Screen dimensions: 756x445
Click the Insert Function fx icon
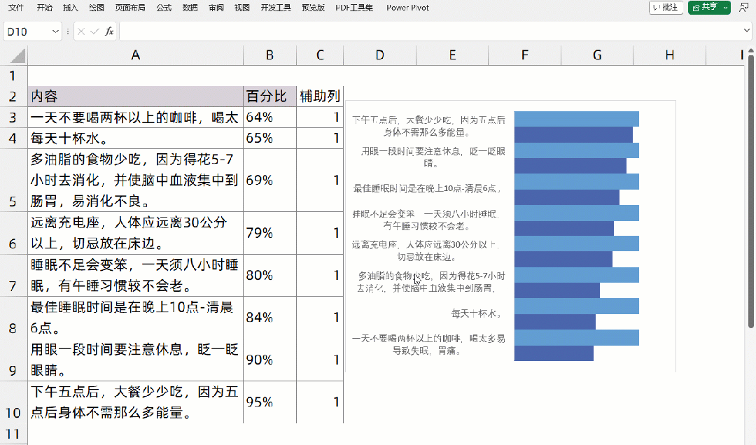(109, 31)
